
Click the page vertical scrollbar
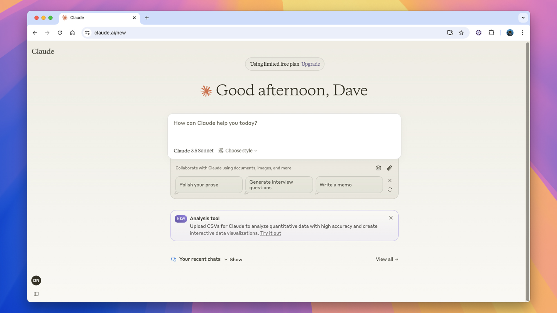(x=527, y=171)
